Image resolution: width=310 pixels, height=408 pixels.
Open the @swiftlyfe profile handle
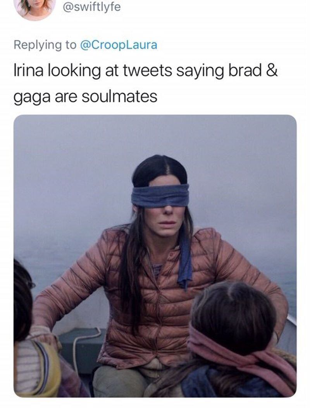point(92,7)
